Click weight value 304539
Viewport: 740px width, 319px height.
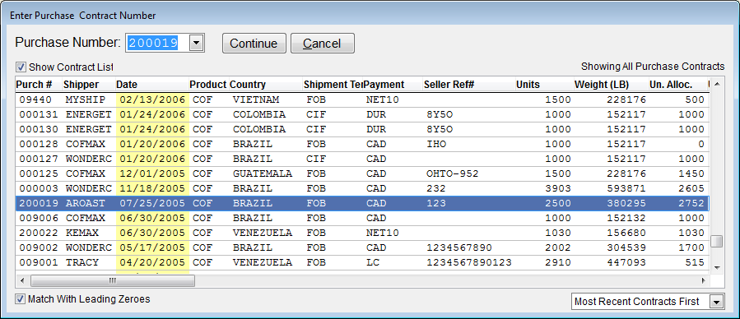point(626,247)
